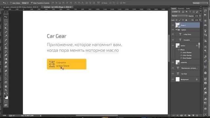Hide the caption group
The width and height of the screenshot is (210, 118).
click(x=173, y=30)
